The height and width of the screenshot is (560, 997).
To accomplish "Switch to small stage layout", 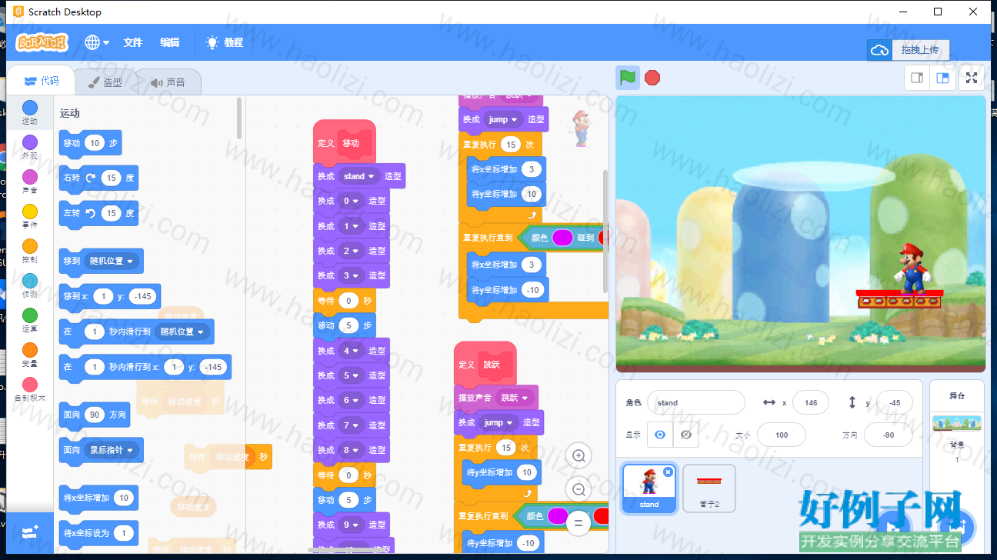I will (917, 78).
